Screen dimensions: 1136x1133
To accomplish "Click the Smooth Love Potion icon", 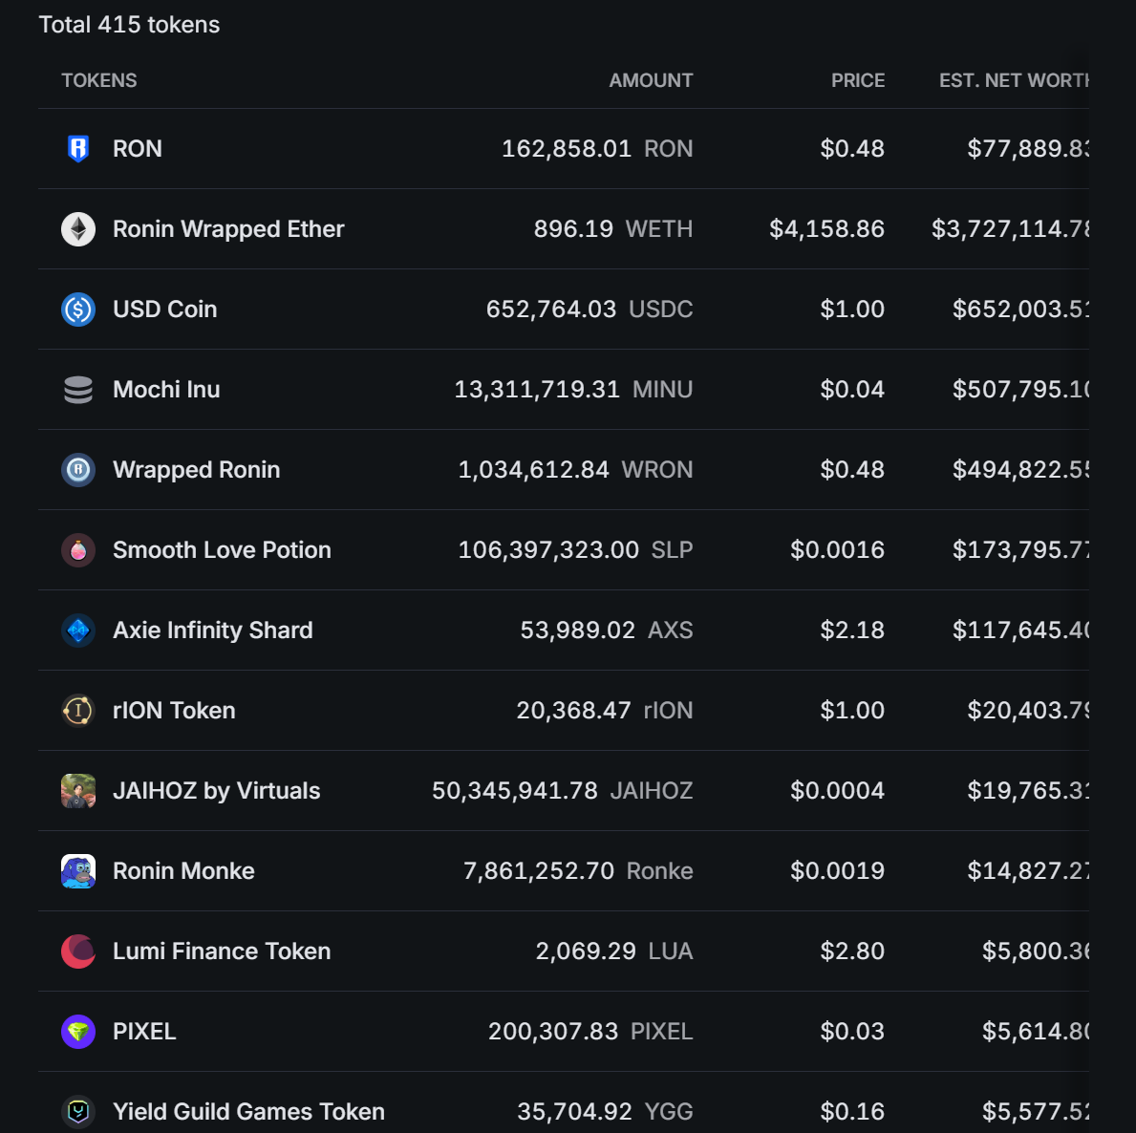I will [x=78, y=550].
